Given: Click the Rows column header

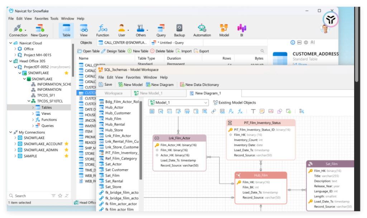Looking at the screenshot, I should (227, 58).
